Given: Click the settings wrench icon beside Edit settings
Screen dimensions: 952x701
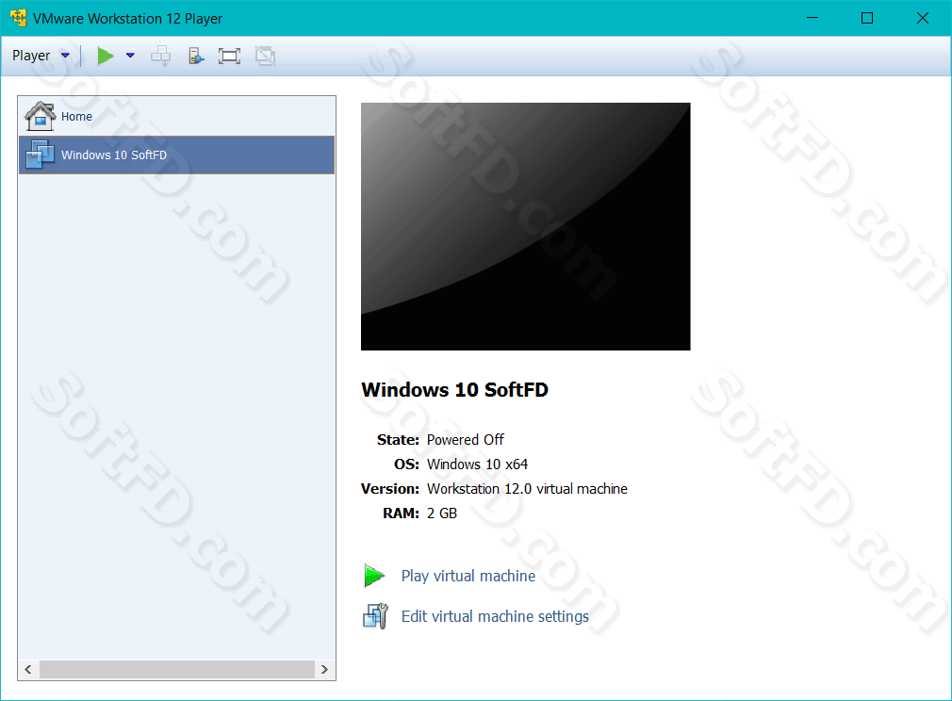Looking at the screenshot, I should point(375,616).
